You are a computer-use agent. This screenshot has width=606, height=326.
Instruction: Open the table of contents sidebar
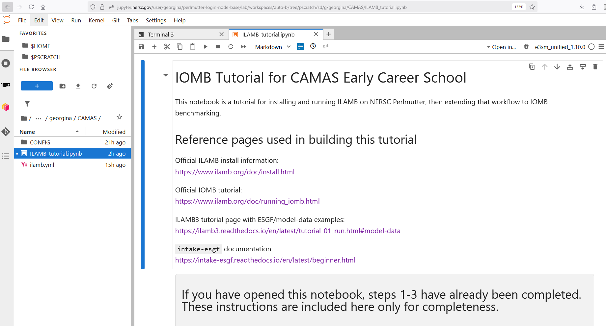click(x=6, y=156)
